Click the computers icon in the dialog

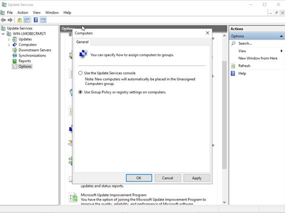83,54
